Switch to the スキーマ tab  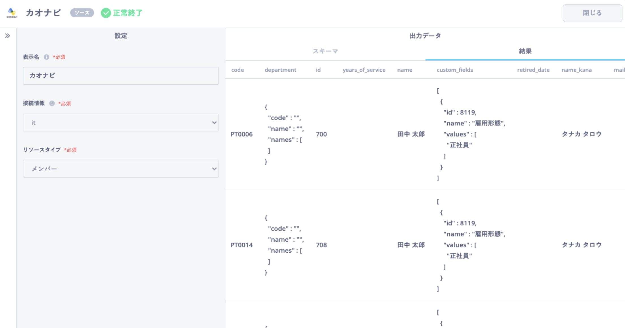pos(325,51)
